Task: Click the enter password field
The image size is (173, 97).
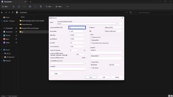Action: click(x=106, y=53)
